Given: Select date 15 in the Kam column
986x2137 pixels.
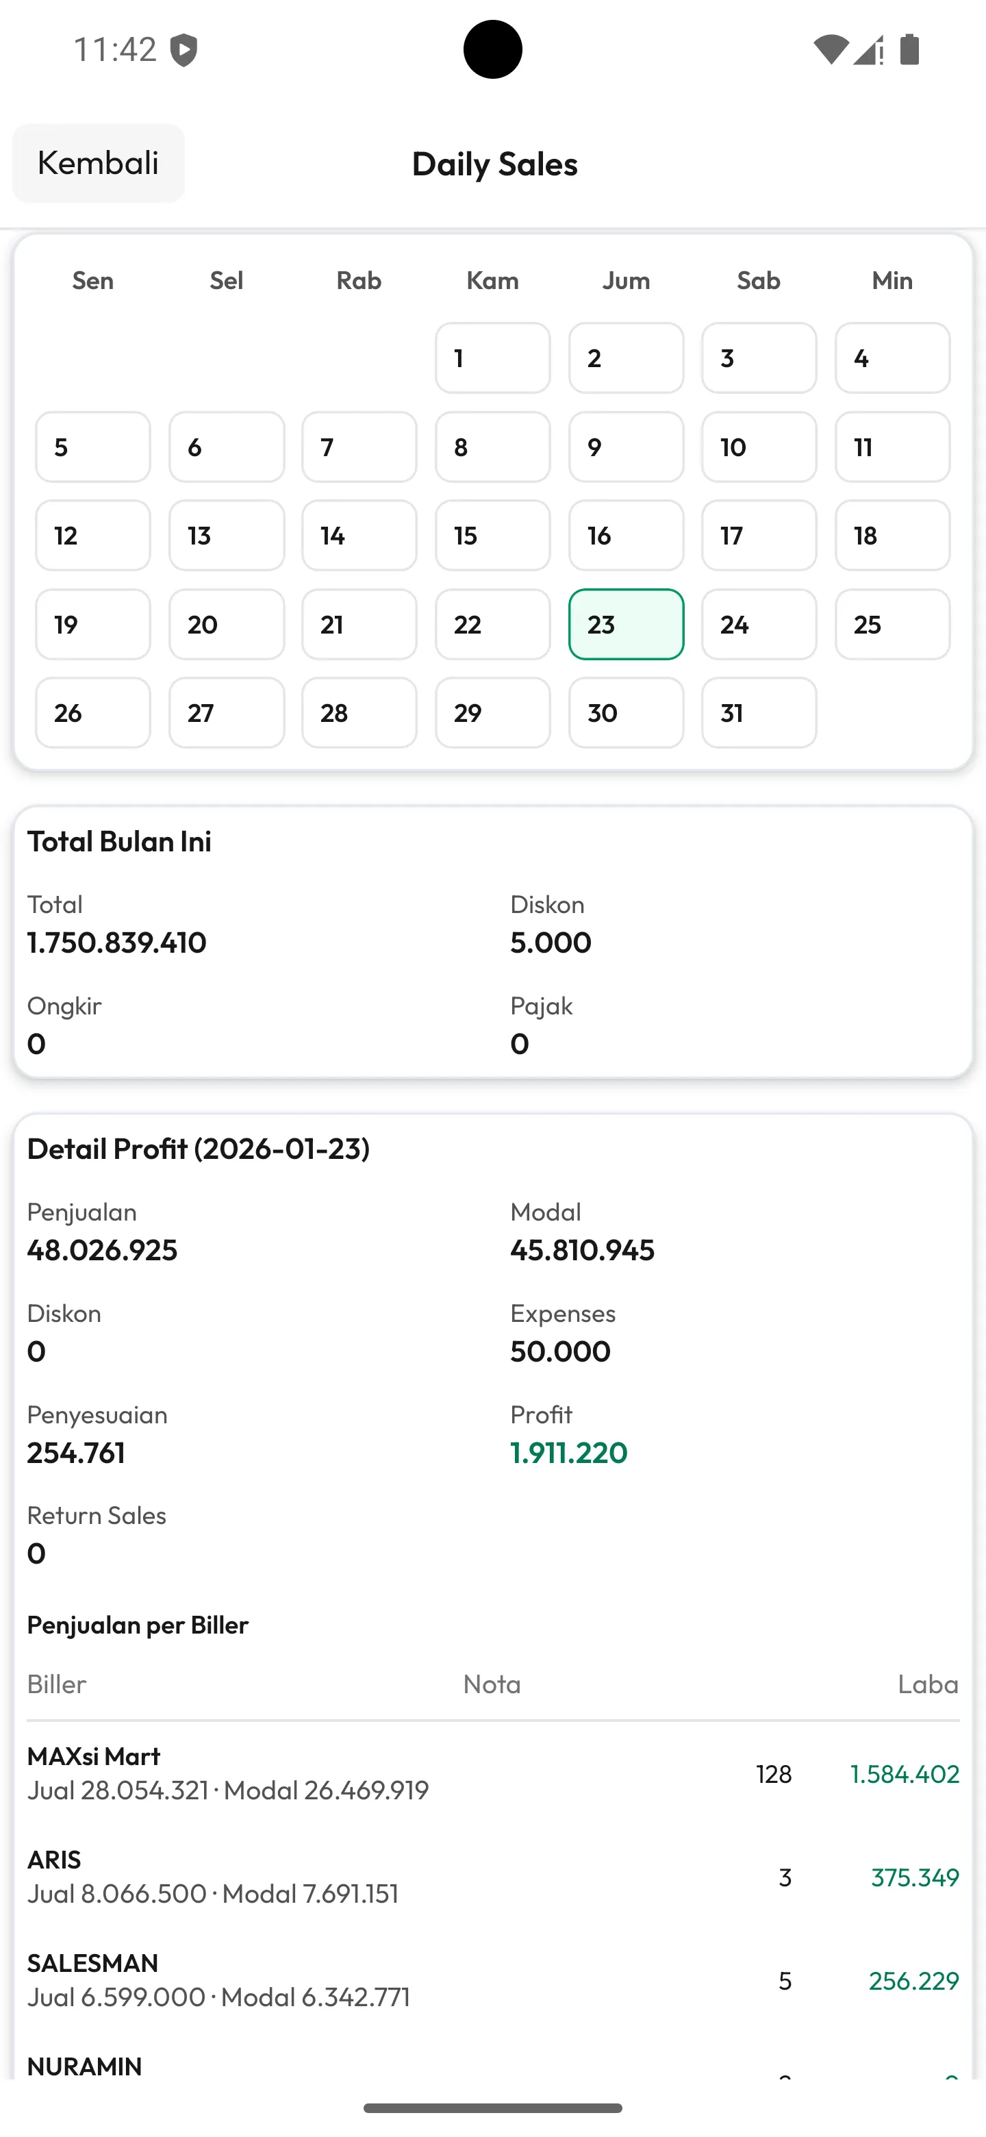Looking at the screenshot, I should 492,535.
